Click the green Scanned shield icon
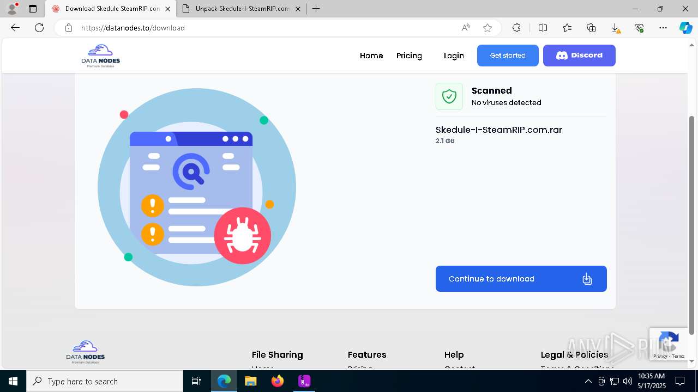 449,96
